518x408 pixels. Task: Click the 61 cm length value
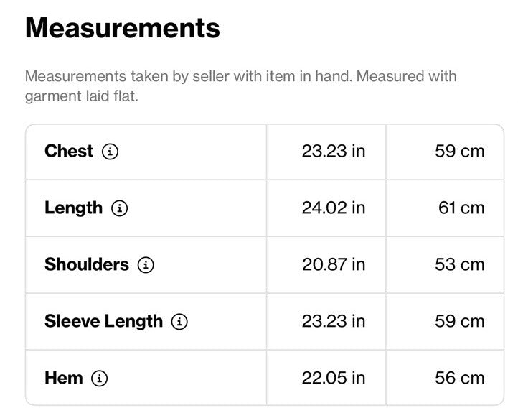click(461, 208)
